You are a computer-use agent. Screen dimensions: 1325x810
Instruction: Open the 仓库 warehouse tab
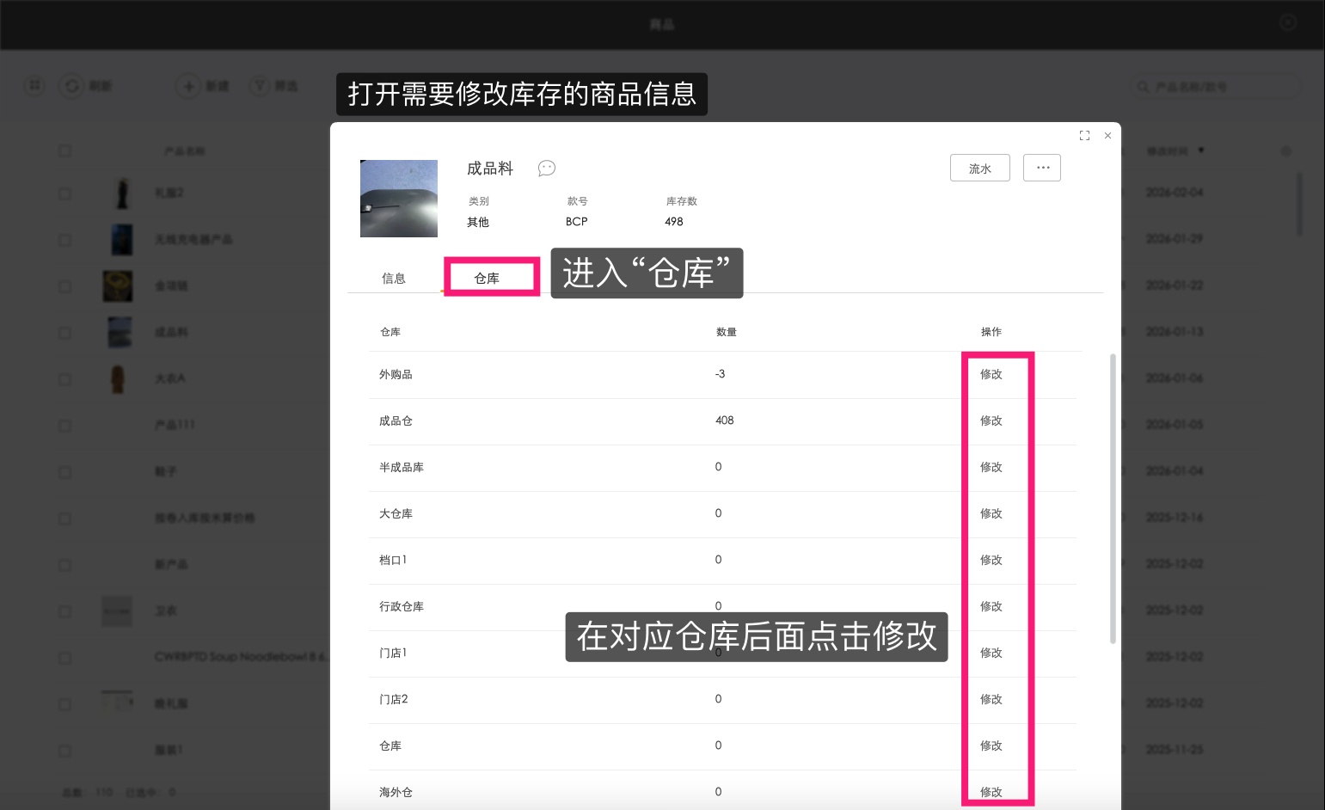[x=487, y=277]
